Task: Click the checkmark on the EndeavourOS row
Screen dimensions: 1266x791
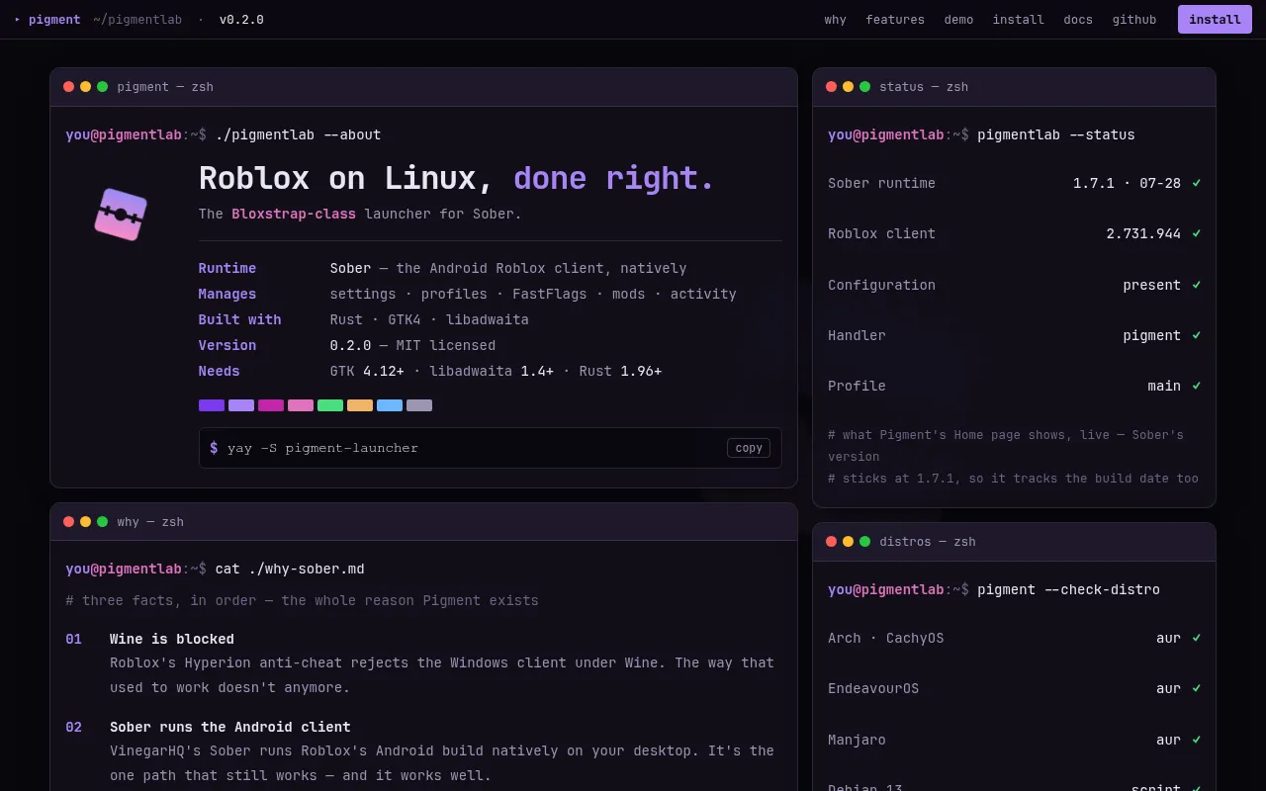Action: [1197, 688]
